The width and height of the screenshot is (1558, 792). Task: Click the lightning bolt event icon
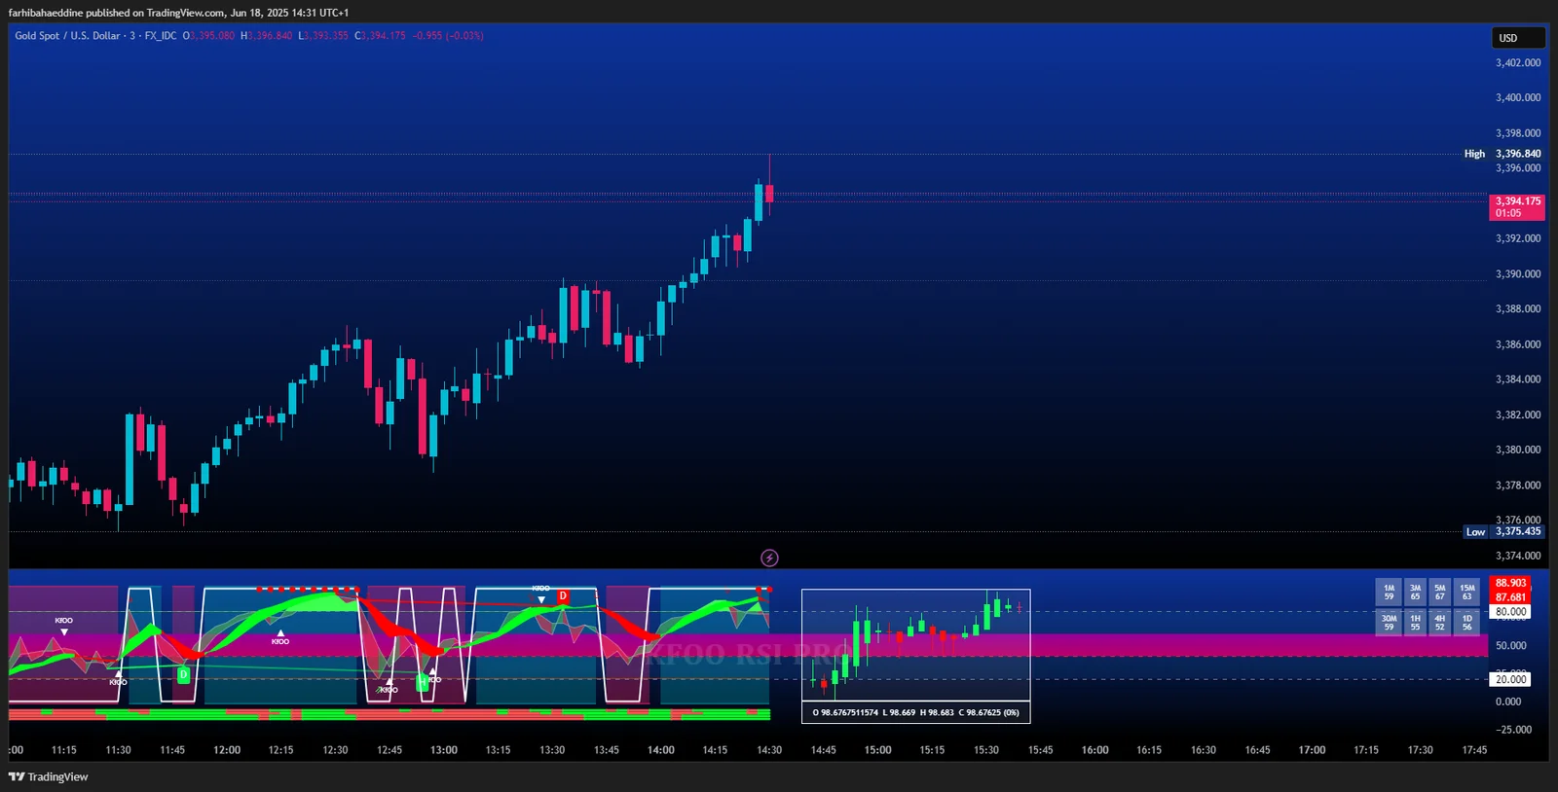769,558
